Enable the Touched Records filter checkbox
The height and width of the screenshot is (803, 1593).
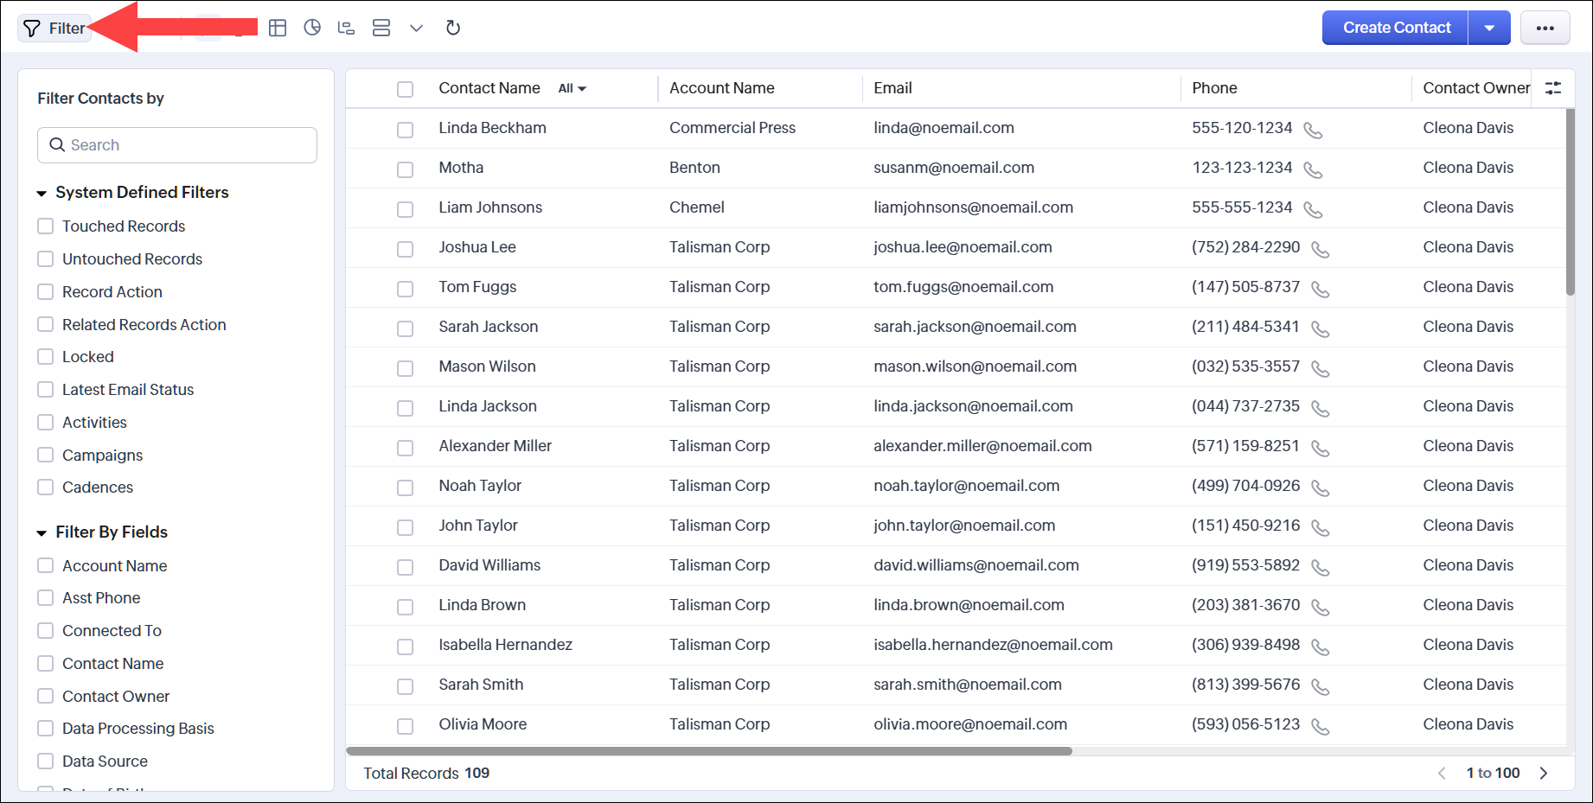click(46, 226)
